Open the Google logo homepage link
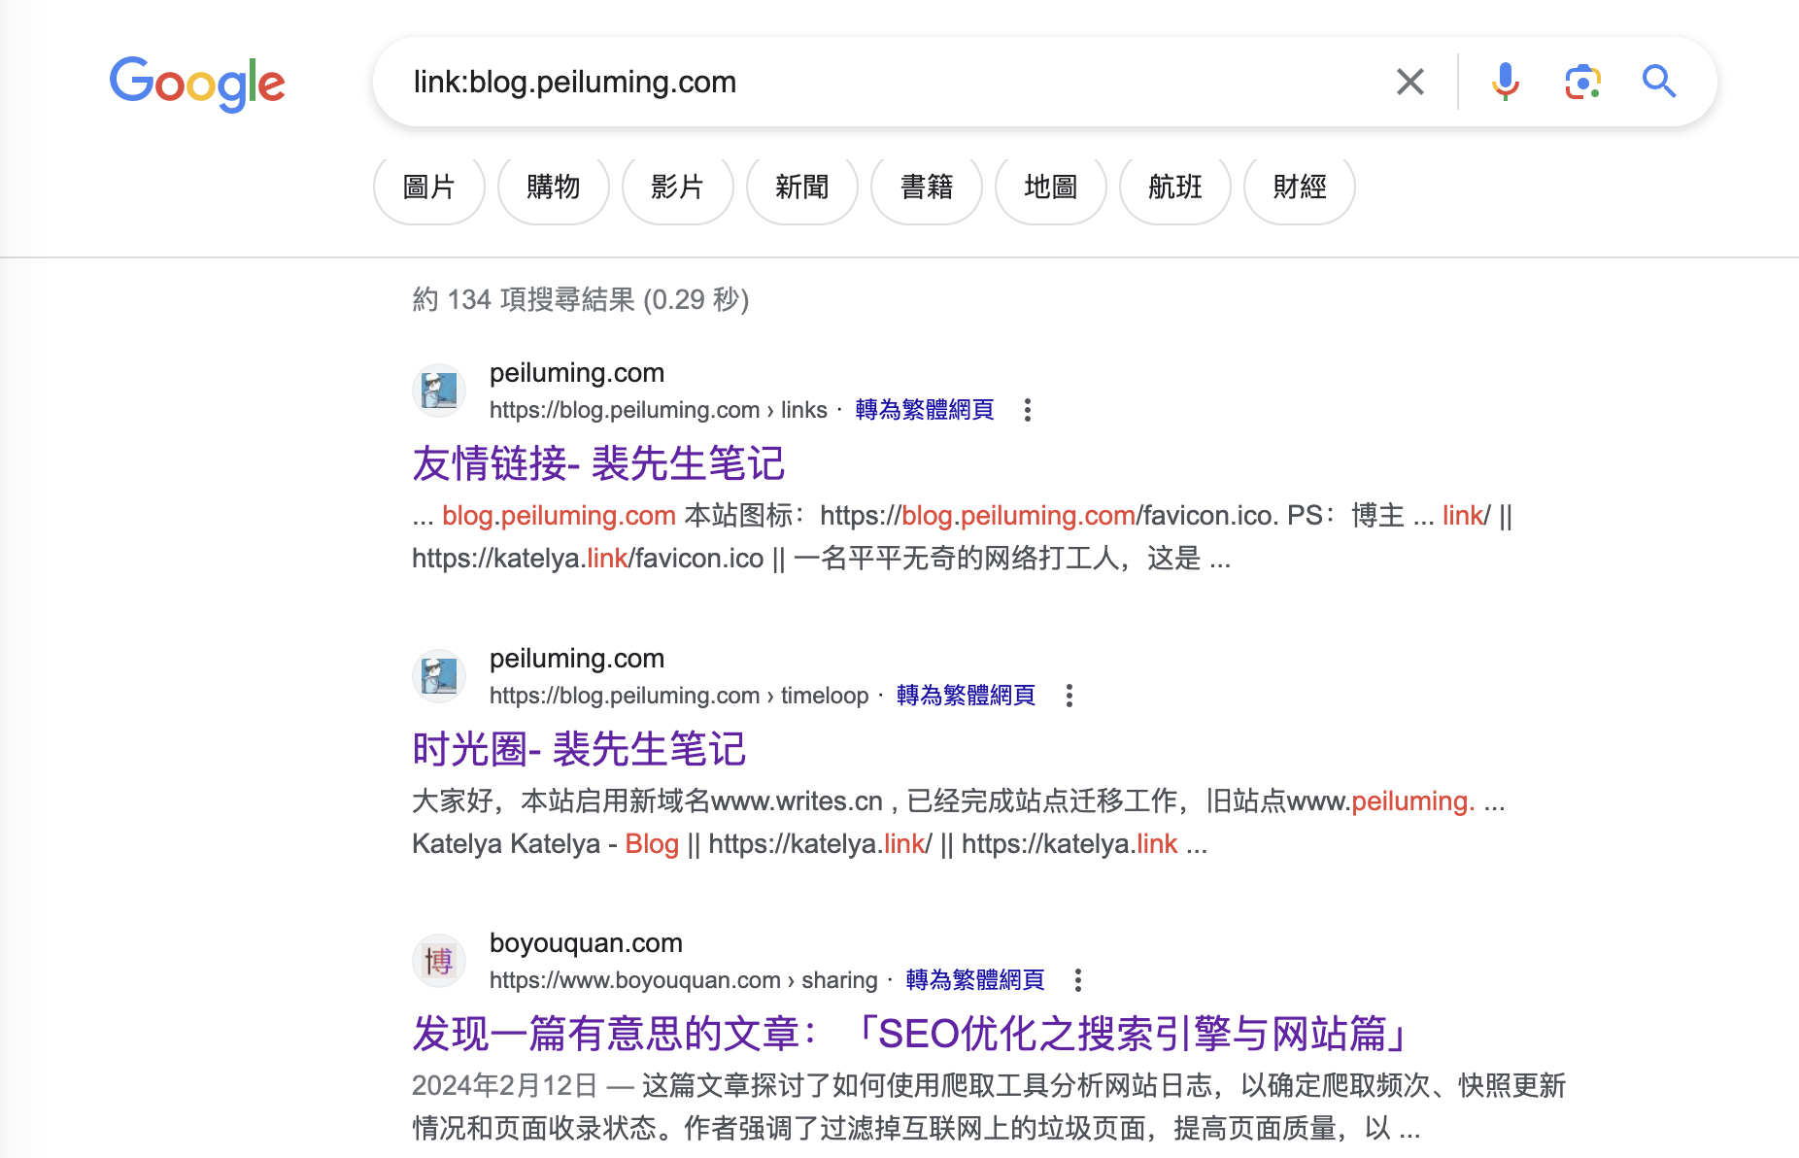 [x=197, y=83]
